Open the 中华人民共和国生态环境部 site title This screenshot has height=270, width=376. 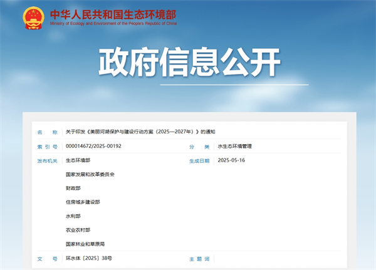coord(113,14)
